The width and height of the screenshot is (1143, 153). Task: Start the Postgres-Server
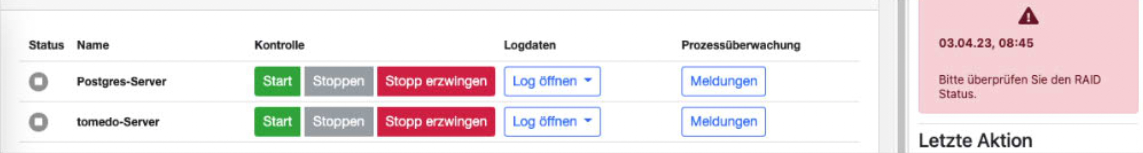coord(277,81)
